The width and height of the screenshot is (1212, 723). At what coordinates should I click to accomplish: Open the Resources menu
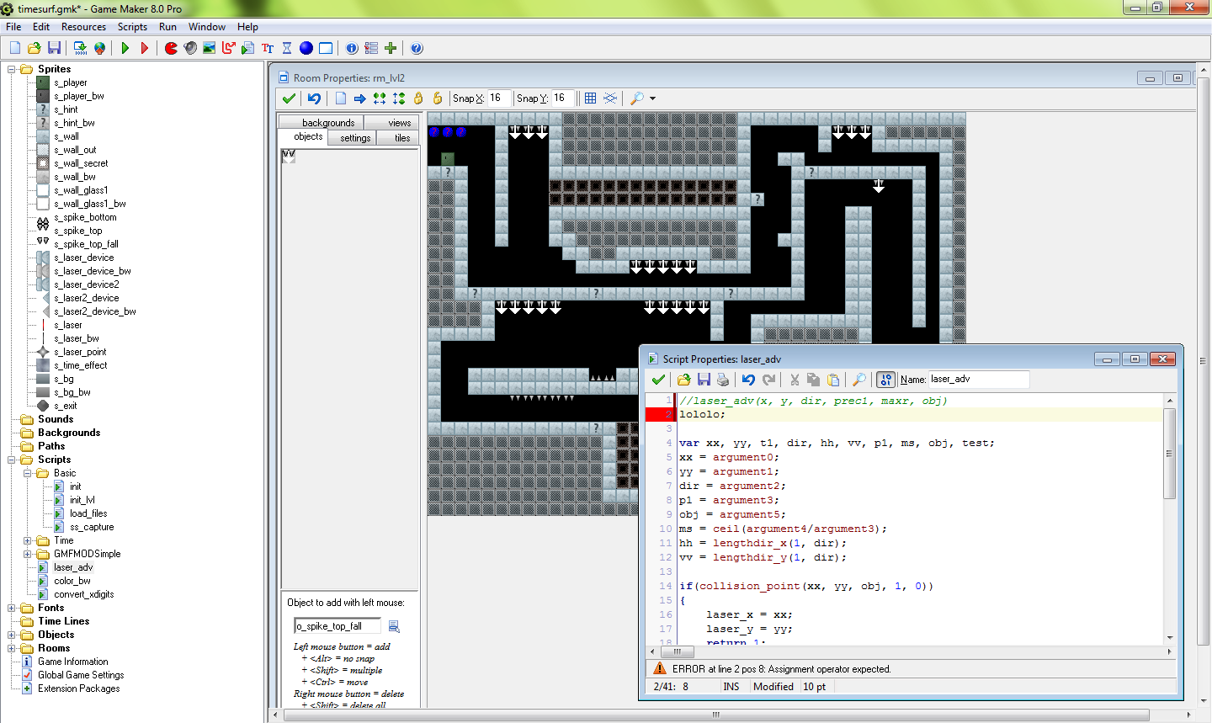click(x=83, y=27)
